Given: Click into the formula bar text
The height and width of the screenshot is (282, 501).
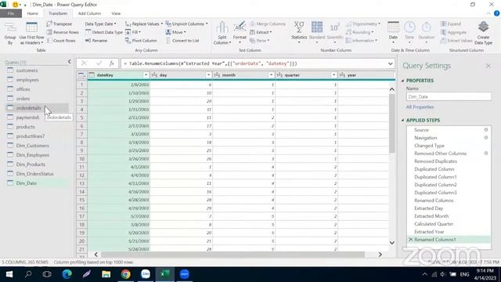Looking at the screenshot, I should (x=211, y=63).
